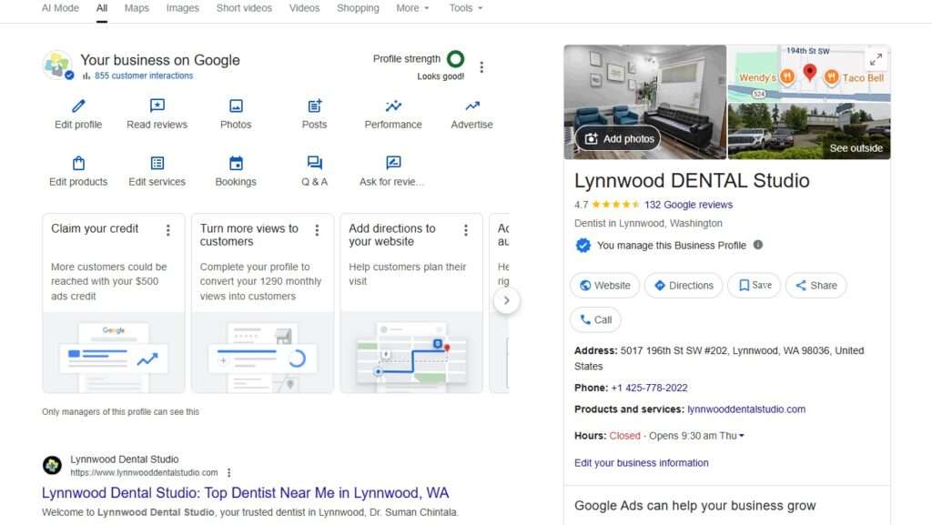This screenshot has height=525, width=932.
Task: Click the Share button
Action: (x=816, y=286)
